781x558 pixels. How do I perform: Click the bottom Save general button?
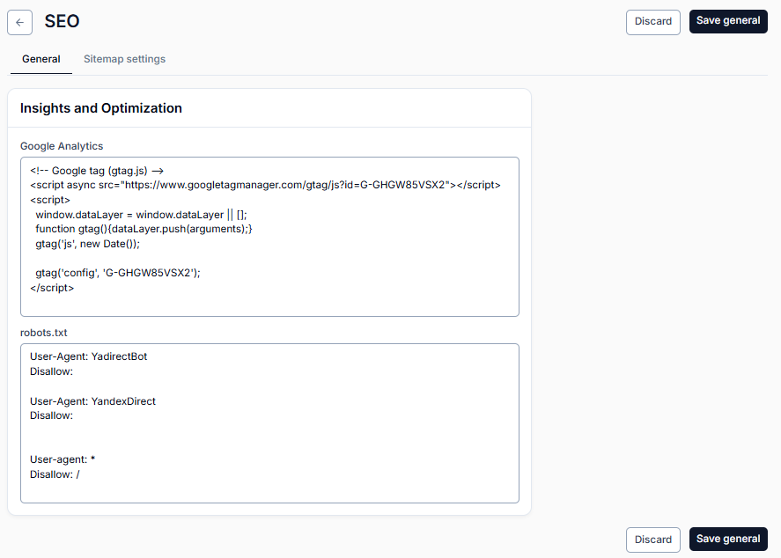click(x=728, y=540)
